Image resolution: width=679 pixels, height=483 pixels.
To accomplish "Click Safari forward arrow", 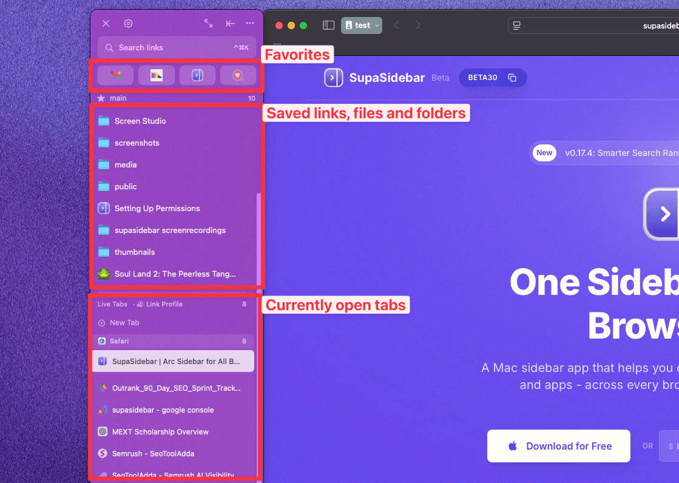I will click(x=417, y=25).
